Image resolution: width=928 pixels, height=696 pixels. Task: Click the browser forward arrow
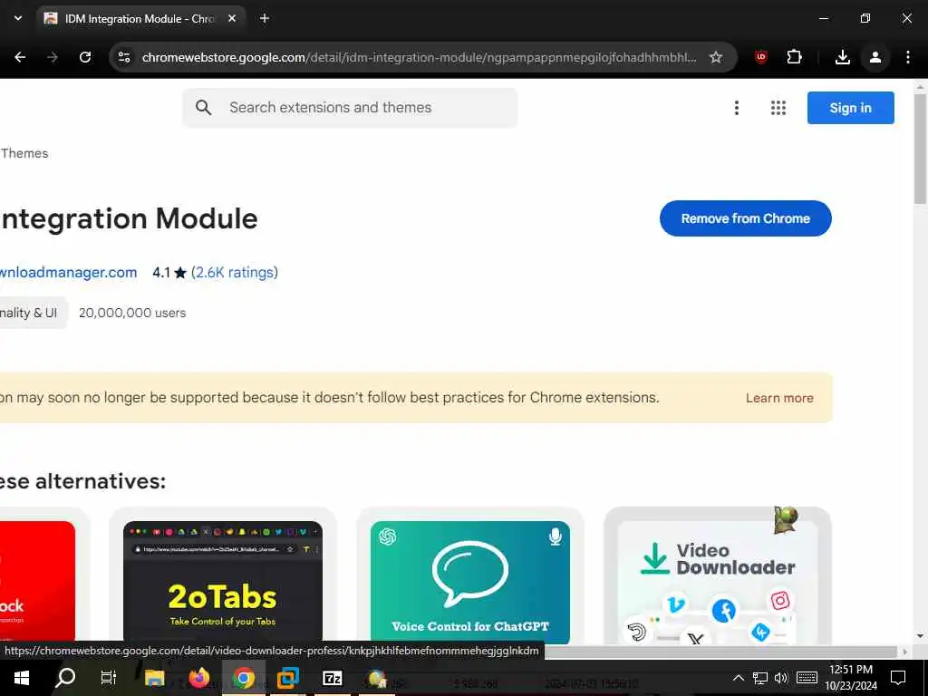(53, 57)
